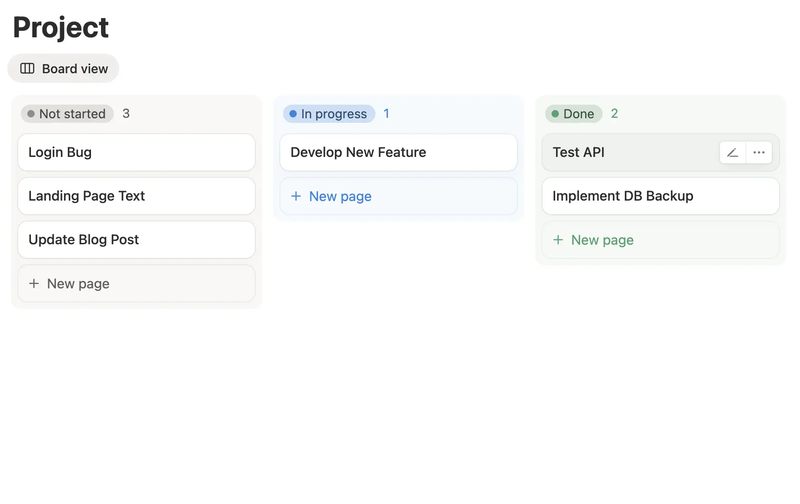Switch to the Board view tab

64,69
